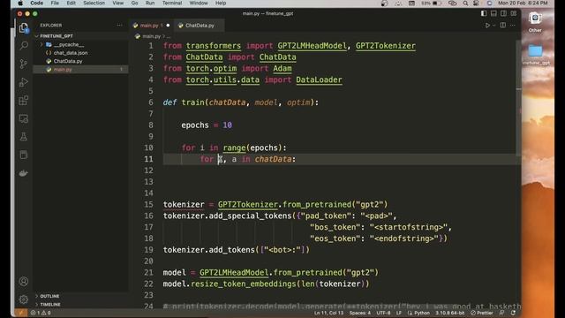Image resolution: width=565 pixels, height=318 pixels.
Task: Click the battery status in menu bar
Action: click(432, 4)
